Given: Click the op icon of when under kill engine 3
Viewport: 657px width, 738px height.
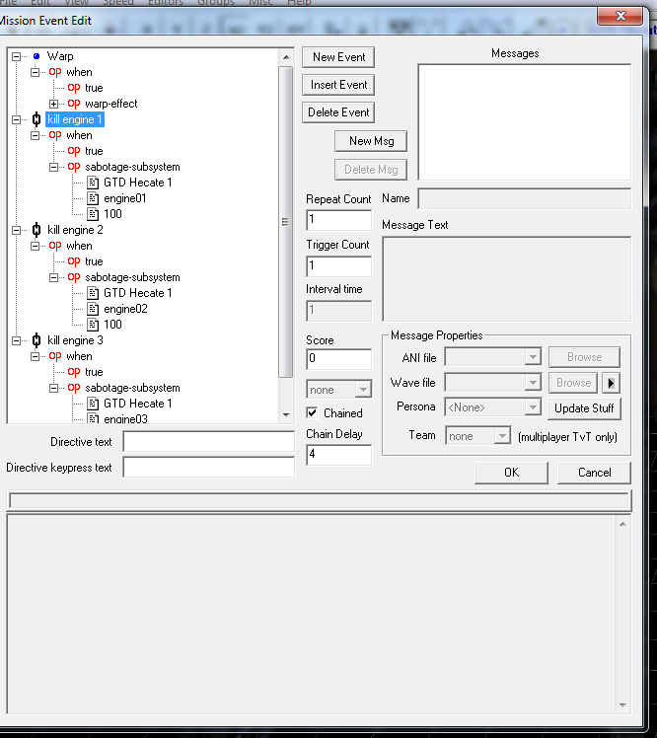Looking at the screenshot, I should [55, 357].
